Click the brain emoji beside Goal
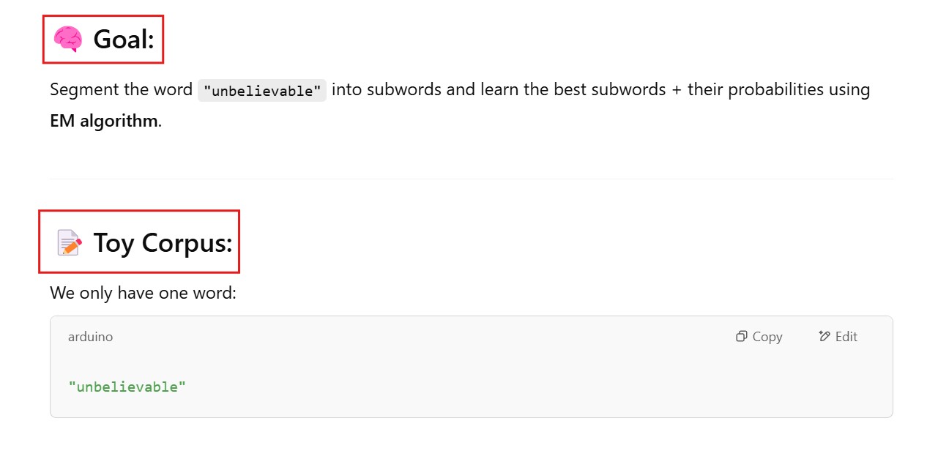The height and width of the screenshot is (451, 938). pos(67,40)
